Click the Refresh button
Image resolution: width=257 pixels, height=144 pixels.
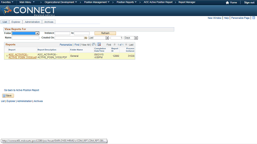105,33
